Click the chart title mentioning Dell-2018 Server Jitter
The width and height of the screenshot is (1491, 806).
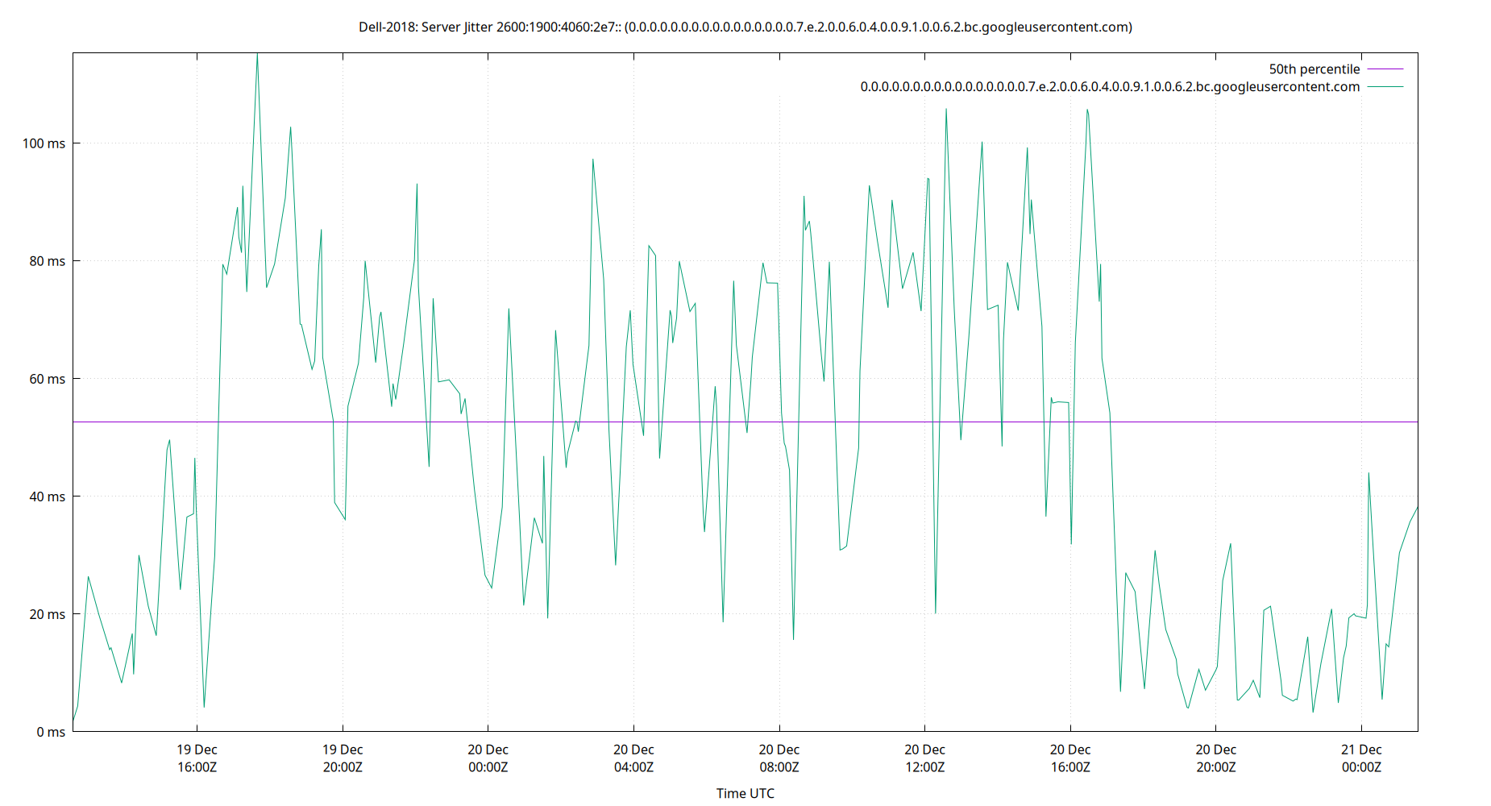745,27
